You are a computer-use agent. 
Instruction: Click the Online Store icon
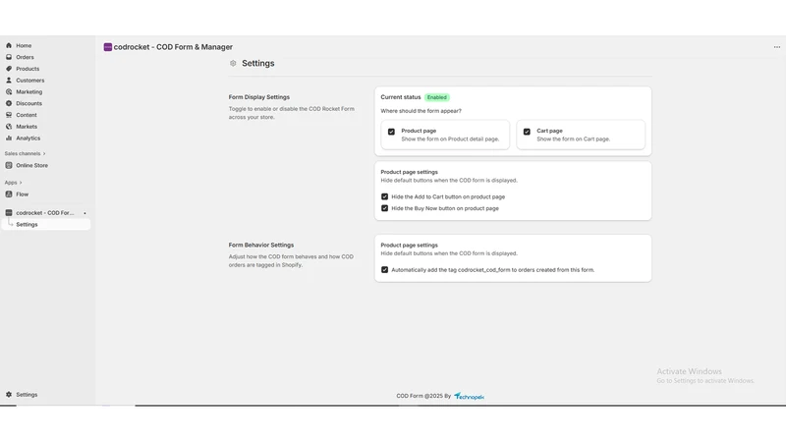[x=9, y=165]
